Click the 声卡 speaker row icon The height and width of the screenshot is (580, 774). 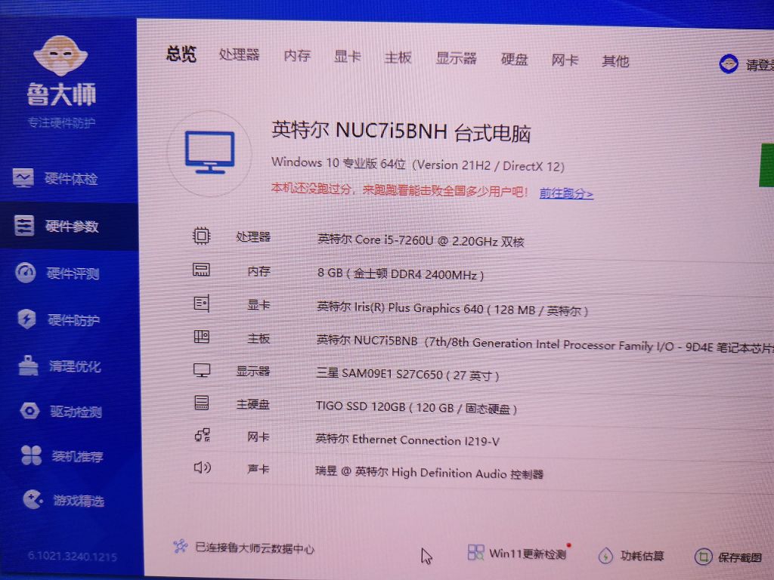(x=203, y=467)
